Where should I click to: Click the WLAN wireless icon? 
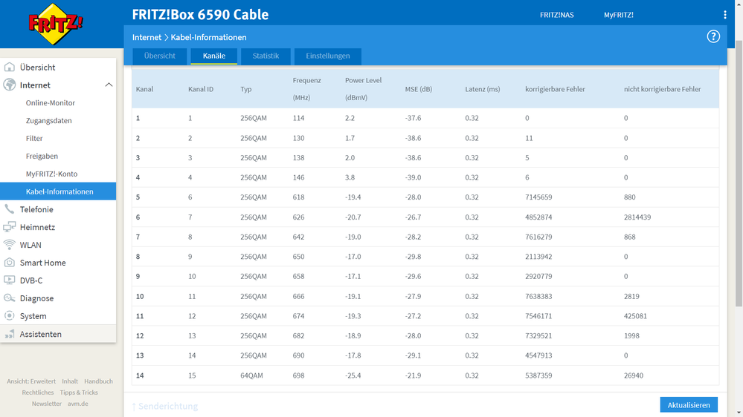(10, 245)
